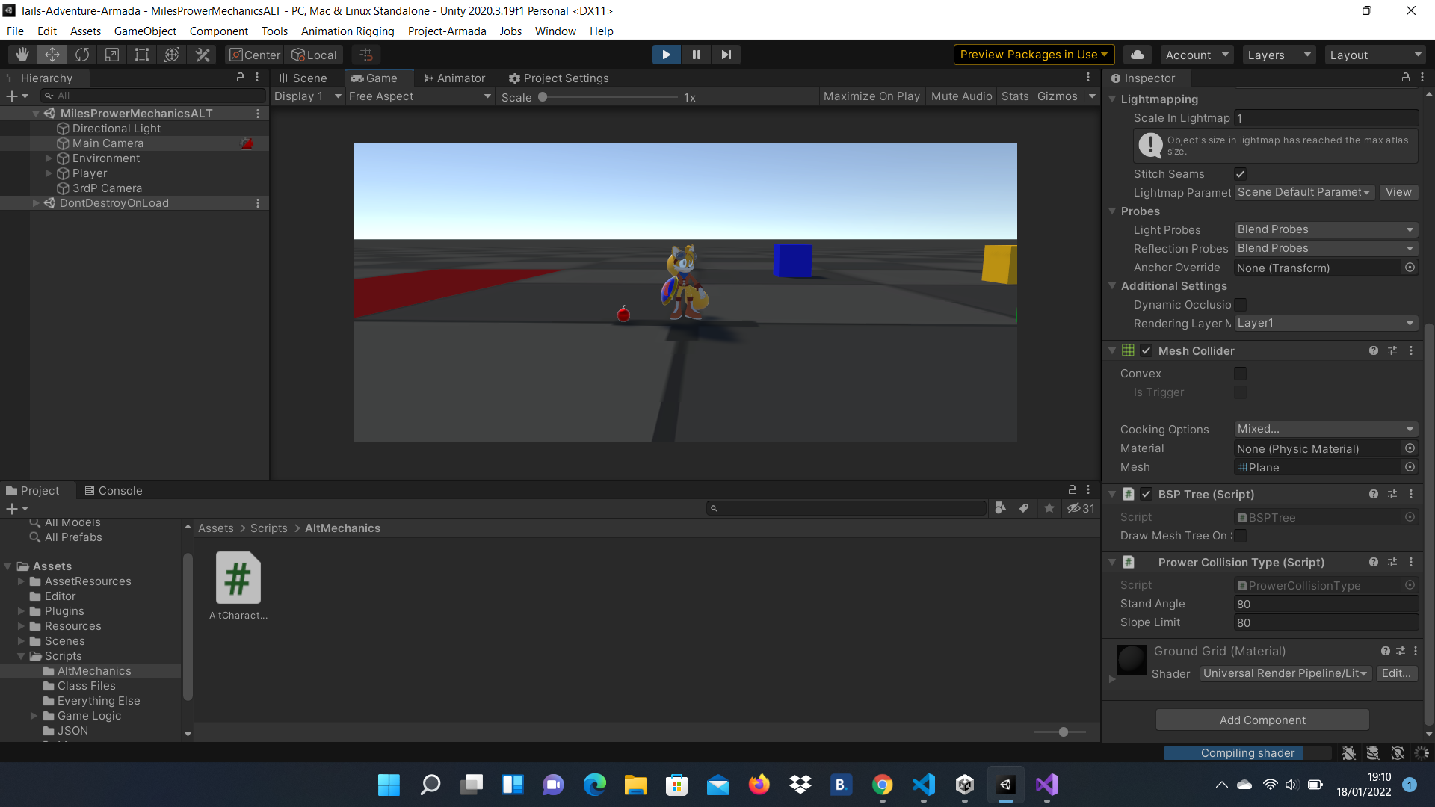Select the Scale tool
This screenshot has width=1435, height=807.
112,55
